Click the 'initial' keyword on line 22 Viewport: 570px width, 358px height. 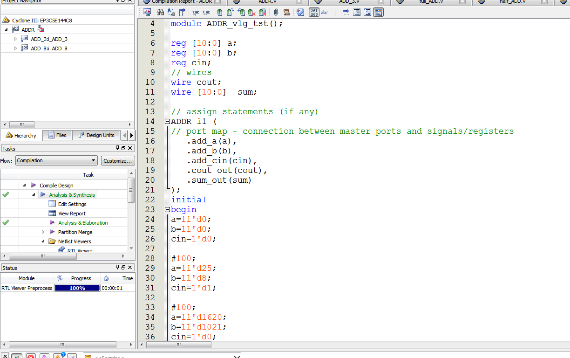pos(189,200)
